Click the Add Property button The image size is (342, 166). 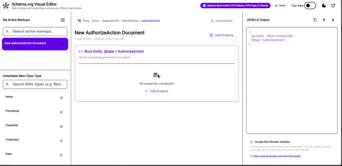(222, 35)
